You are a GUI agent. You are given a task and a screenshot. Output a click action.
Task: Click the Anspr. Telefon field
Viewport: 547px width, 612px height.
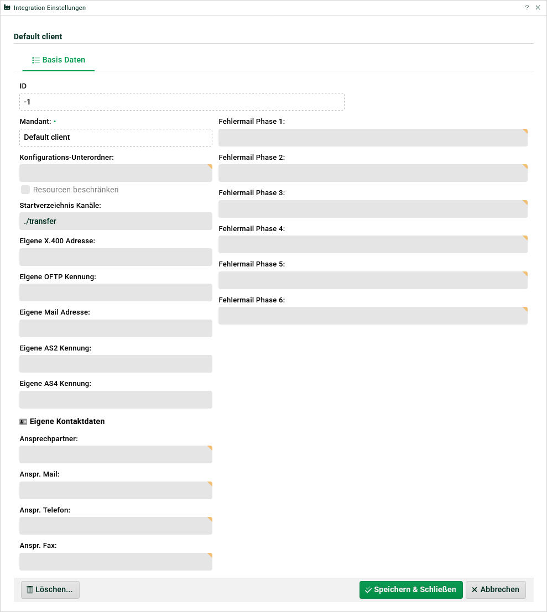tap(116, 526)
